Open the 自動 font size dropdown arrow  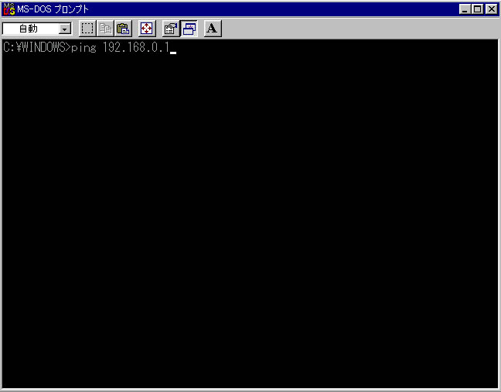coord(64,29)
